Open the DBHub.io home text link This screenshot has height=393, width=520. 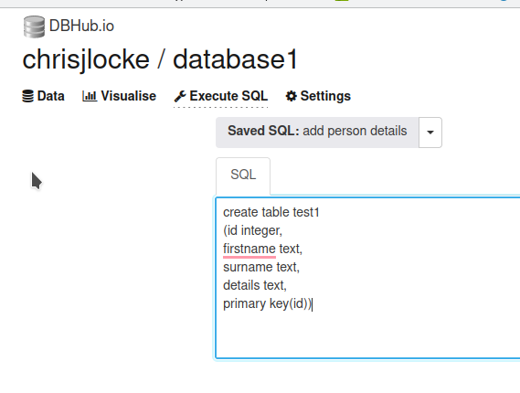tap(81, 26)
